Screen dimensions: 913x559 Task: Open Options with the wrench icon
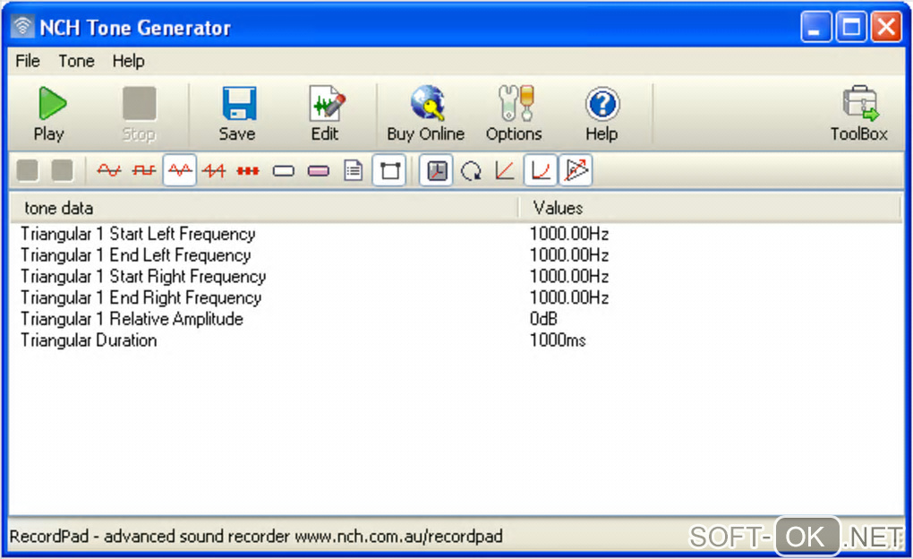514,114
